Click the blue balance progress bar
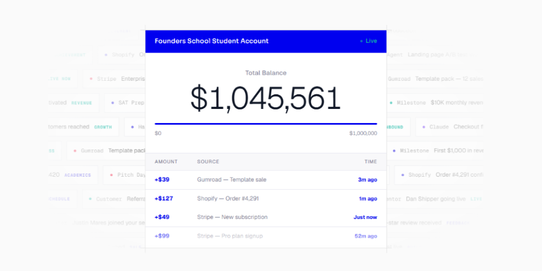The width and height of the screenshot is (542, 271). pos(266,124)
